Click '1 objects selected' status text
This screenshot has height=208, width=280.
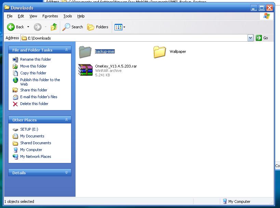(x=19, y=202)
